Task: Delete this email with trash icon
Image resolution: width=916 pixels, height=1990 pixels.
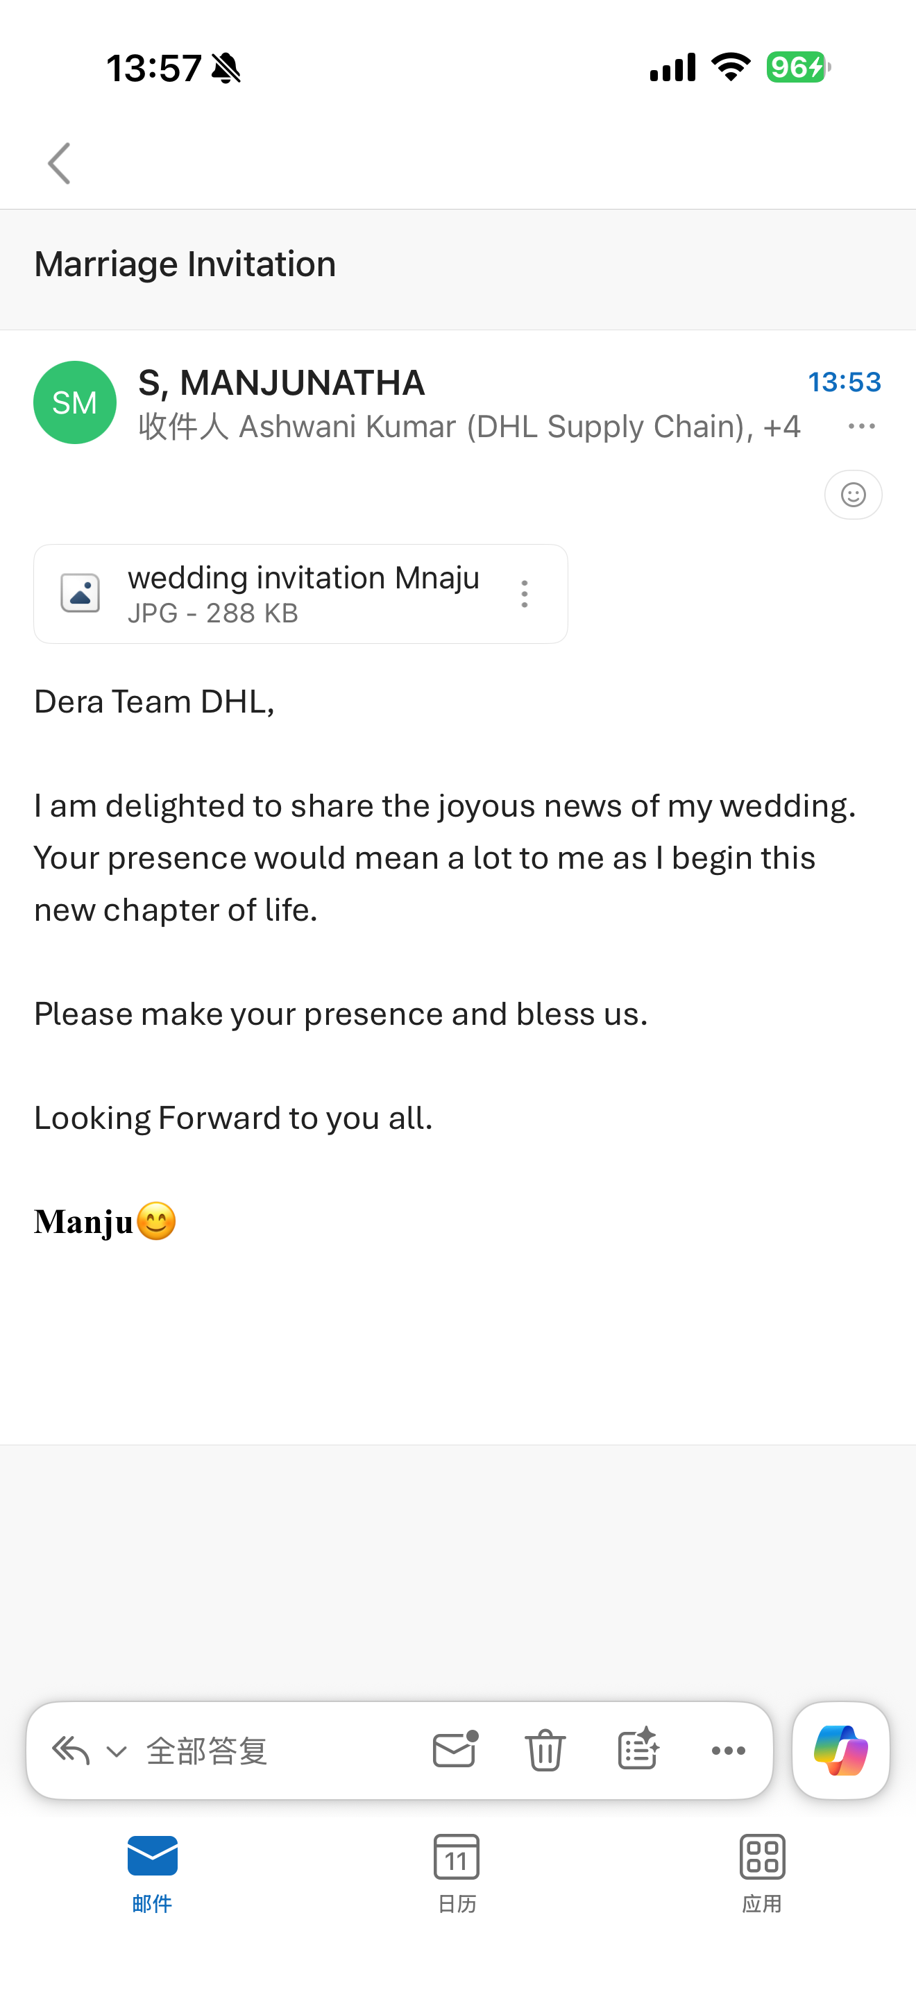Action: 545,1750
